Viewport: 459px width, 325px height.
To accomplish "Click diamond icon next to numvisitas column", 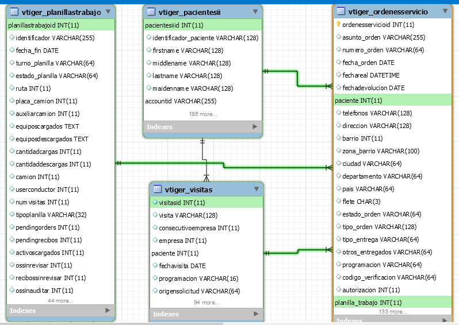I will pyautogui.click(x=12, y=202).
